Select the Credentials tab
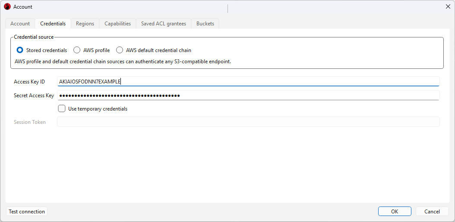Image resolution: width=455 pixels, height=222 pixels. coord(53,24)
